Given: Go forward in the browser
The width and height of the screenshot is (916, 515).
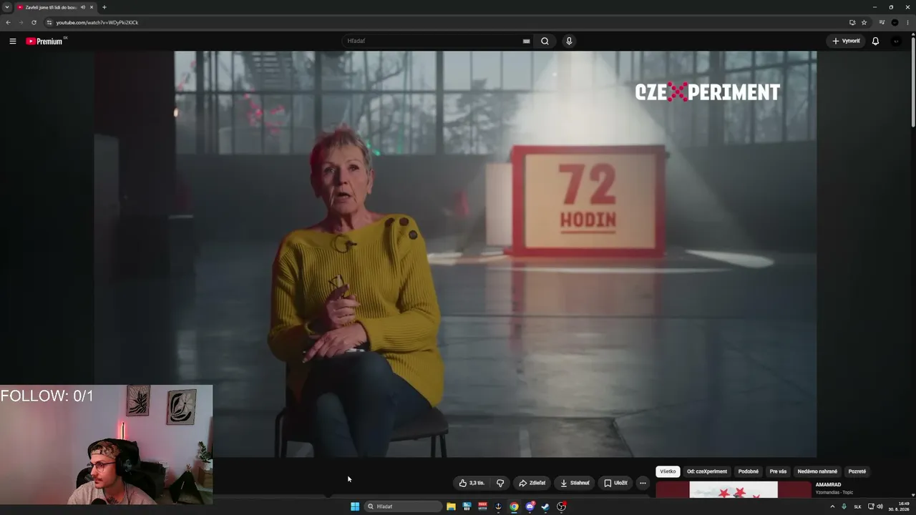Looking at the screenshot, I should point(21,22).
